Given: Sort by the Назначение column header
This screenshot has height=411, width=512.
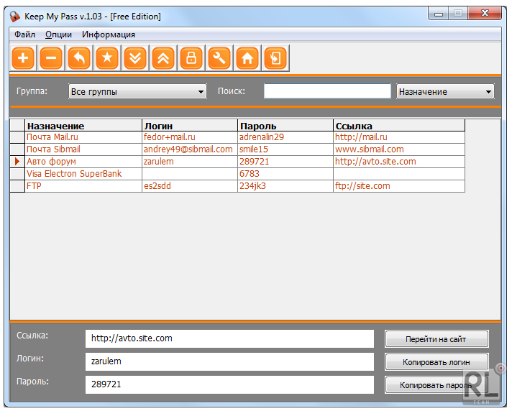Looking at the screenshot, I should 83,126.
